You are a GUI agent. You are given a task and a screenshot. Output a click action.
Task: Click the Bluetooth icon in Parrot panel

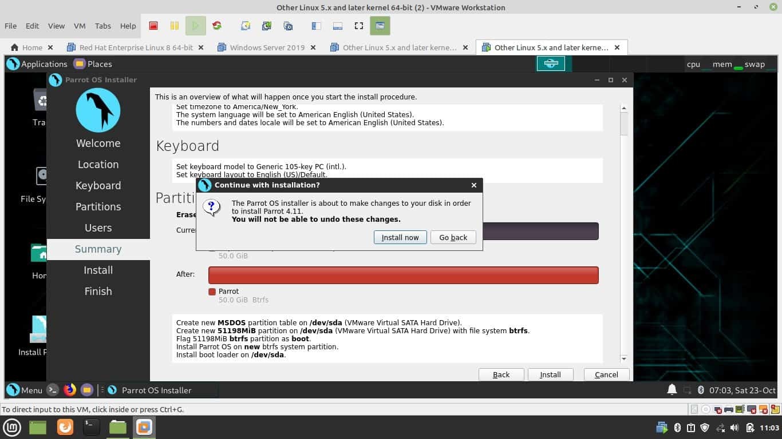coord(700,390)
